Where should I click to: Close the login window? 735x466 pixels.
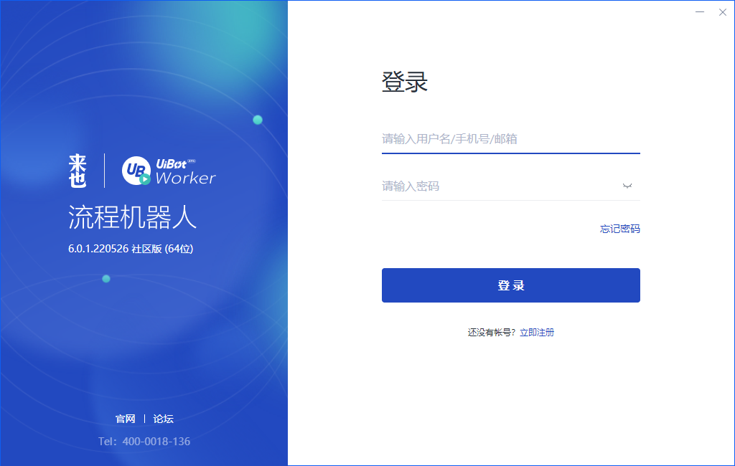pos(723,12)
